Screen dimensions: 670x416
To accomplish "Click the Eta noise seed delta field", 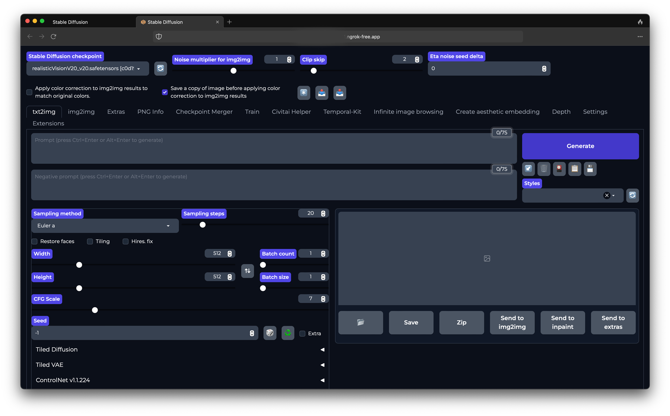I will 489,69.
